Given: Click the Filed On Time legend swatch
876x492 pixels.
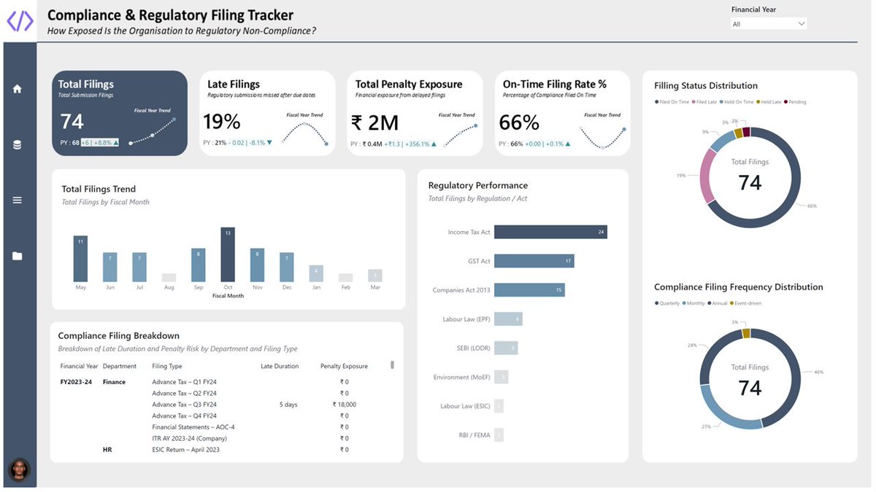Looking at the screenshot, I should tap(656, 102).
